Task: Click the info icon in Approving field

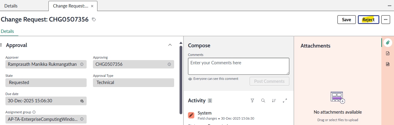Action: click(x=169, y=64)
